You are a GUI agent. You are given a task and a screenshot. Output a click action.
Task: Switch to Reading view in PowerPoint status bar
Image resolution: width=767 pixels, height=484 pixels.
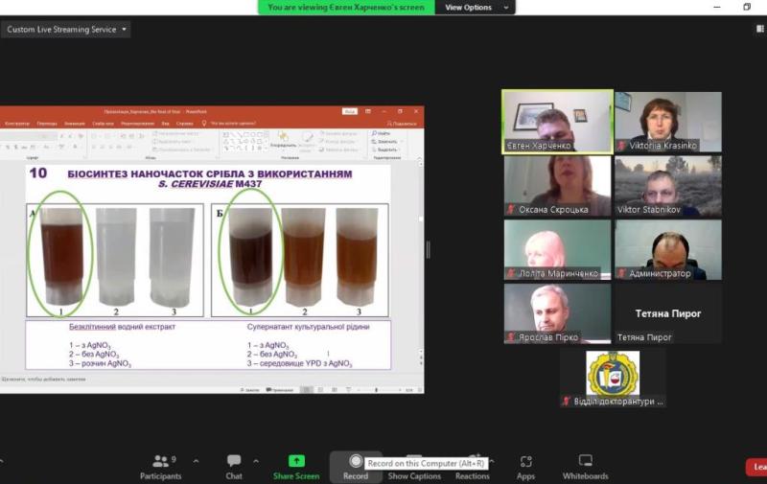pos(335,390)
